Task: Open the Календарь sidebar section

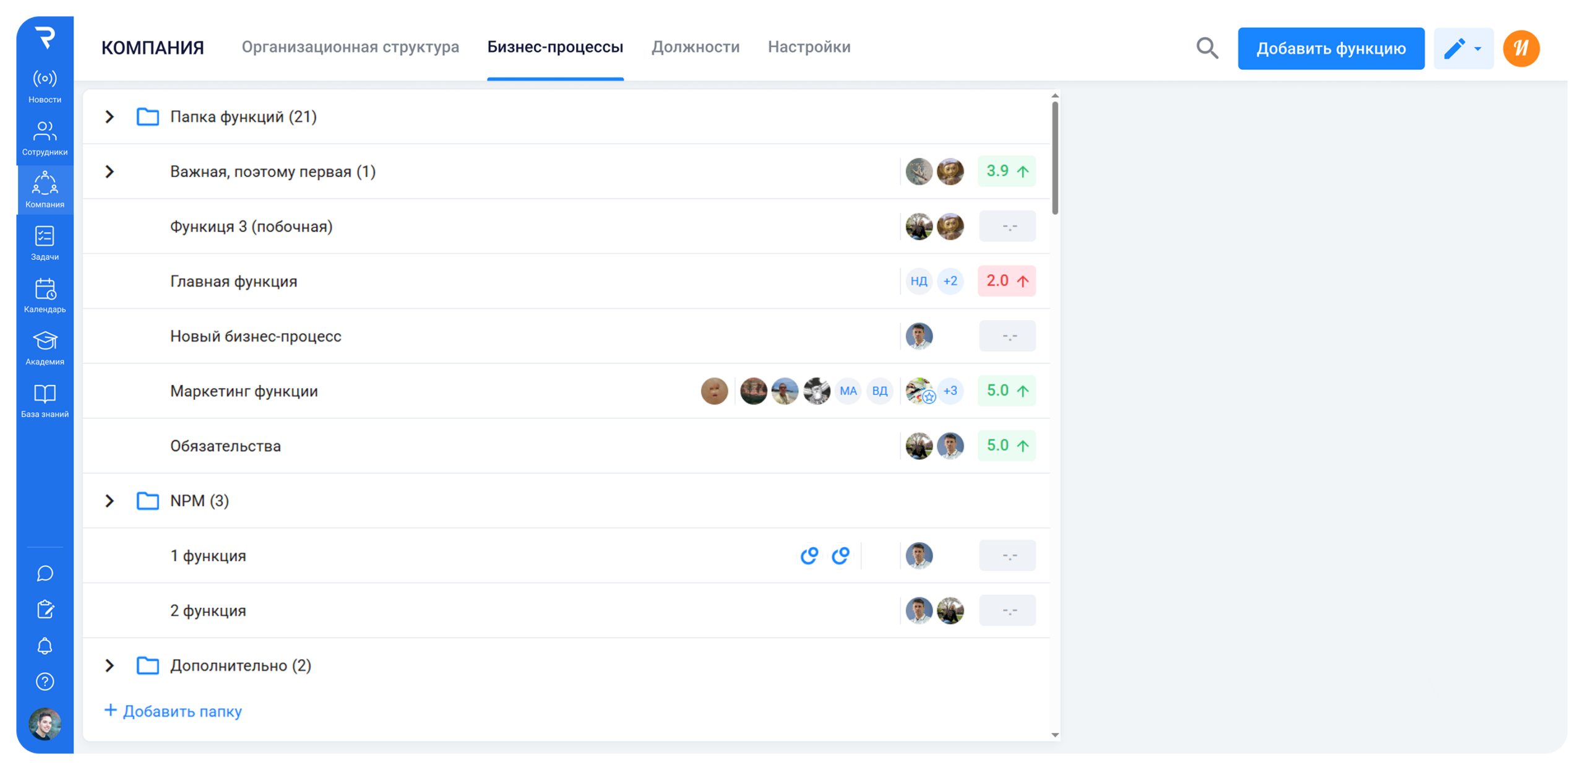Action: coord(45,295)
